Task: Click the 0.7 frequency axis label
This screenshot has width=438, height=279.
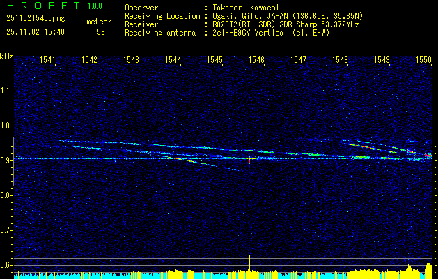Action: (6, 230)
